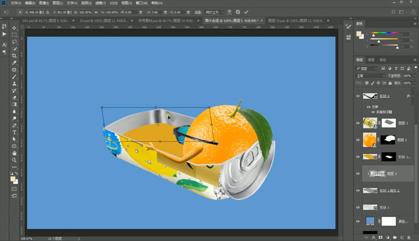Image resolution: width=419 pixels, height=241 pixels.
Task: Switch to warp mode icon
Action: (x=229, y=12)
